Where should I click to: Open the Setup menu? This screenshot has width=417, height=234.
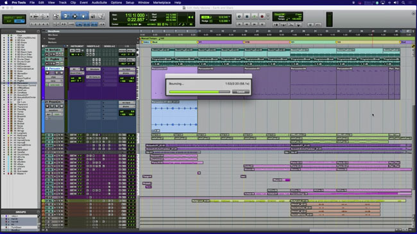(x=130, y=3)
